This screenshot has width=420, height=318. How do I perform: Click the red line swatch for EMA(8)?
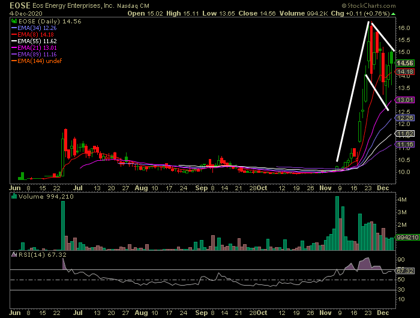[14, 35]
